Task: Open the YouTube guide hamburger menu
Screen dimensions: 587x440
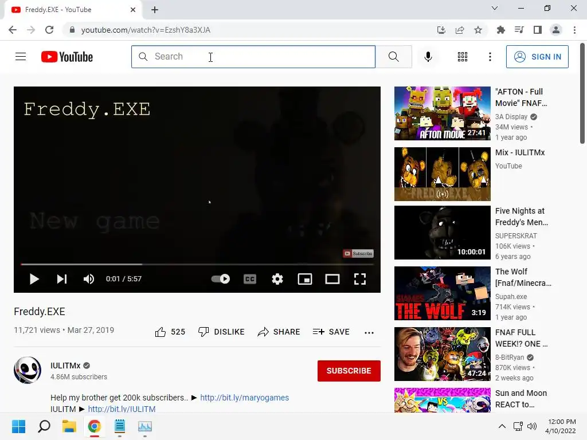Action: 21,57
